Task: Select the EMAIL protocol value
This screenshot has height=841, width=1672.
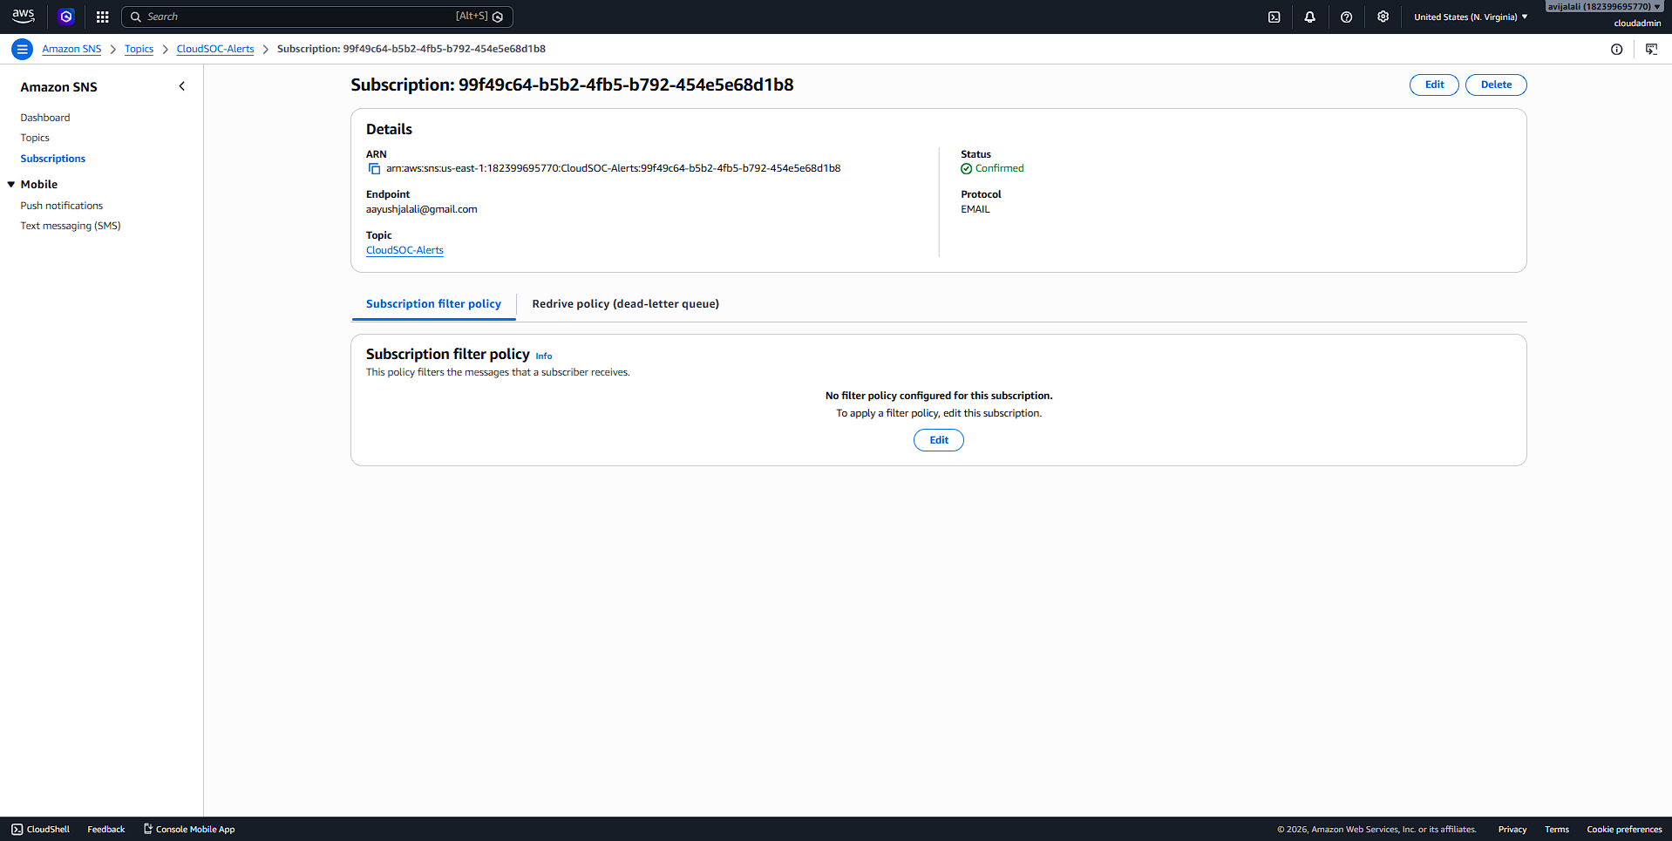Action: (975, 209)
